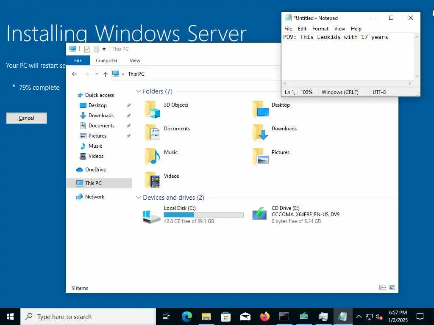Click the Local Disk (C:) usage bar
The width and height of the screenshot is (434, 325).
[x=204, y=215]
